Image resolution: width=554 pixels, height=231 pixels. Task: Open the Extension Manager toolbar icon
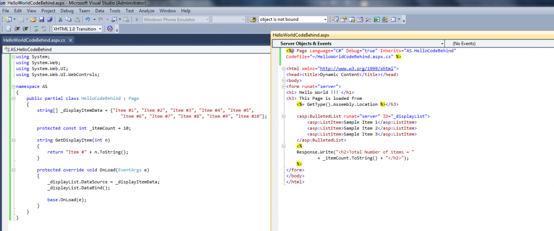pyautogui.click(x=385, y=19)
